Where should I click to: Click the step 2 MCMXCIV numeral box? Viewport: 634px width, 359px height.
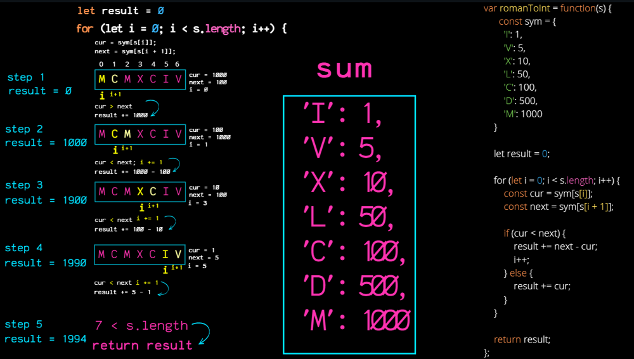(140, 134)
